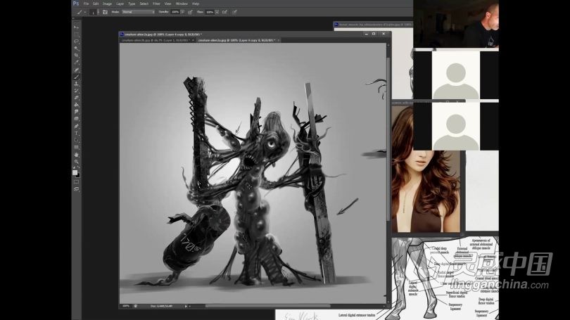Open the Help menu
Viewport: 570px width, 320px height.
[196, 4]
